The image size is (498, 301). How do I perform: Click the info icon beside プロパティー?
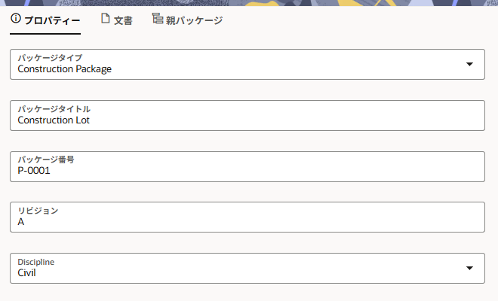pyautogui.click(x=16, y=19)
